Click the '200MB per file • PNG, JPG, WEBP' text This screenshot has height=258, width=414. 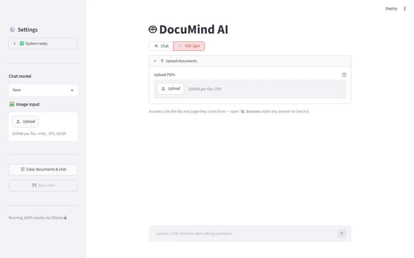pos(39,134)
